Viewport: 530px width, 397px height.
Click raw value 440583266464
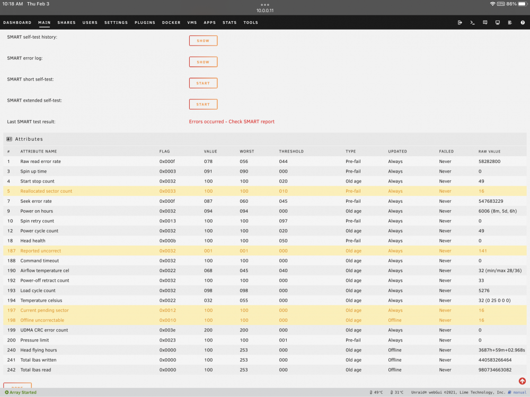pyautogui.click(x=495, y=360)
